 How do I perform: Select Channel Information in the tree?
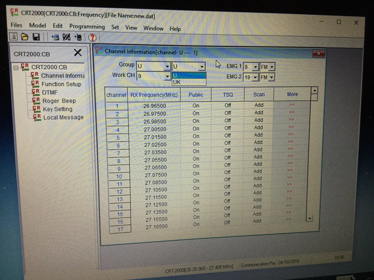[x=63, y=75]
